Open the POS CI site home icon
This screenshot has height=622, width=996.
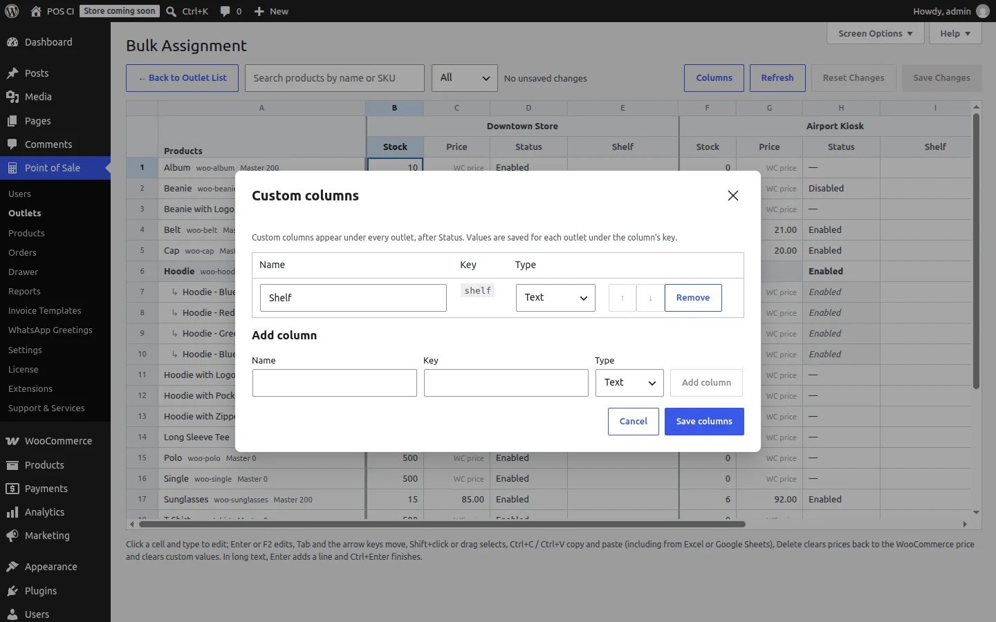[36, 11]
